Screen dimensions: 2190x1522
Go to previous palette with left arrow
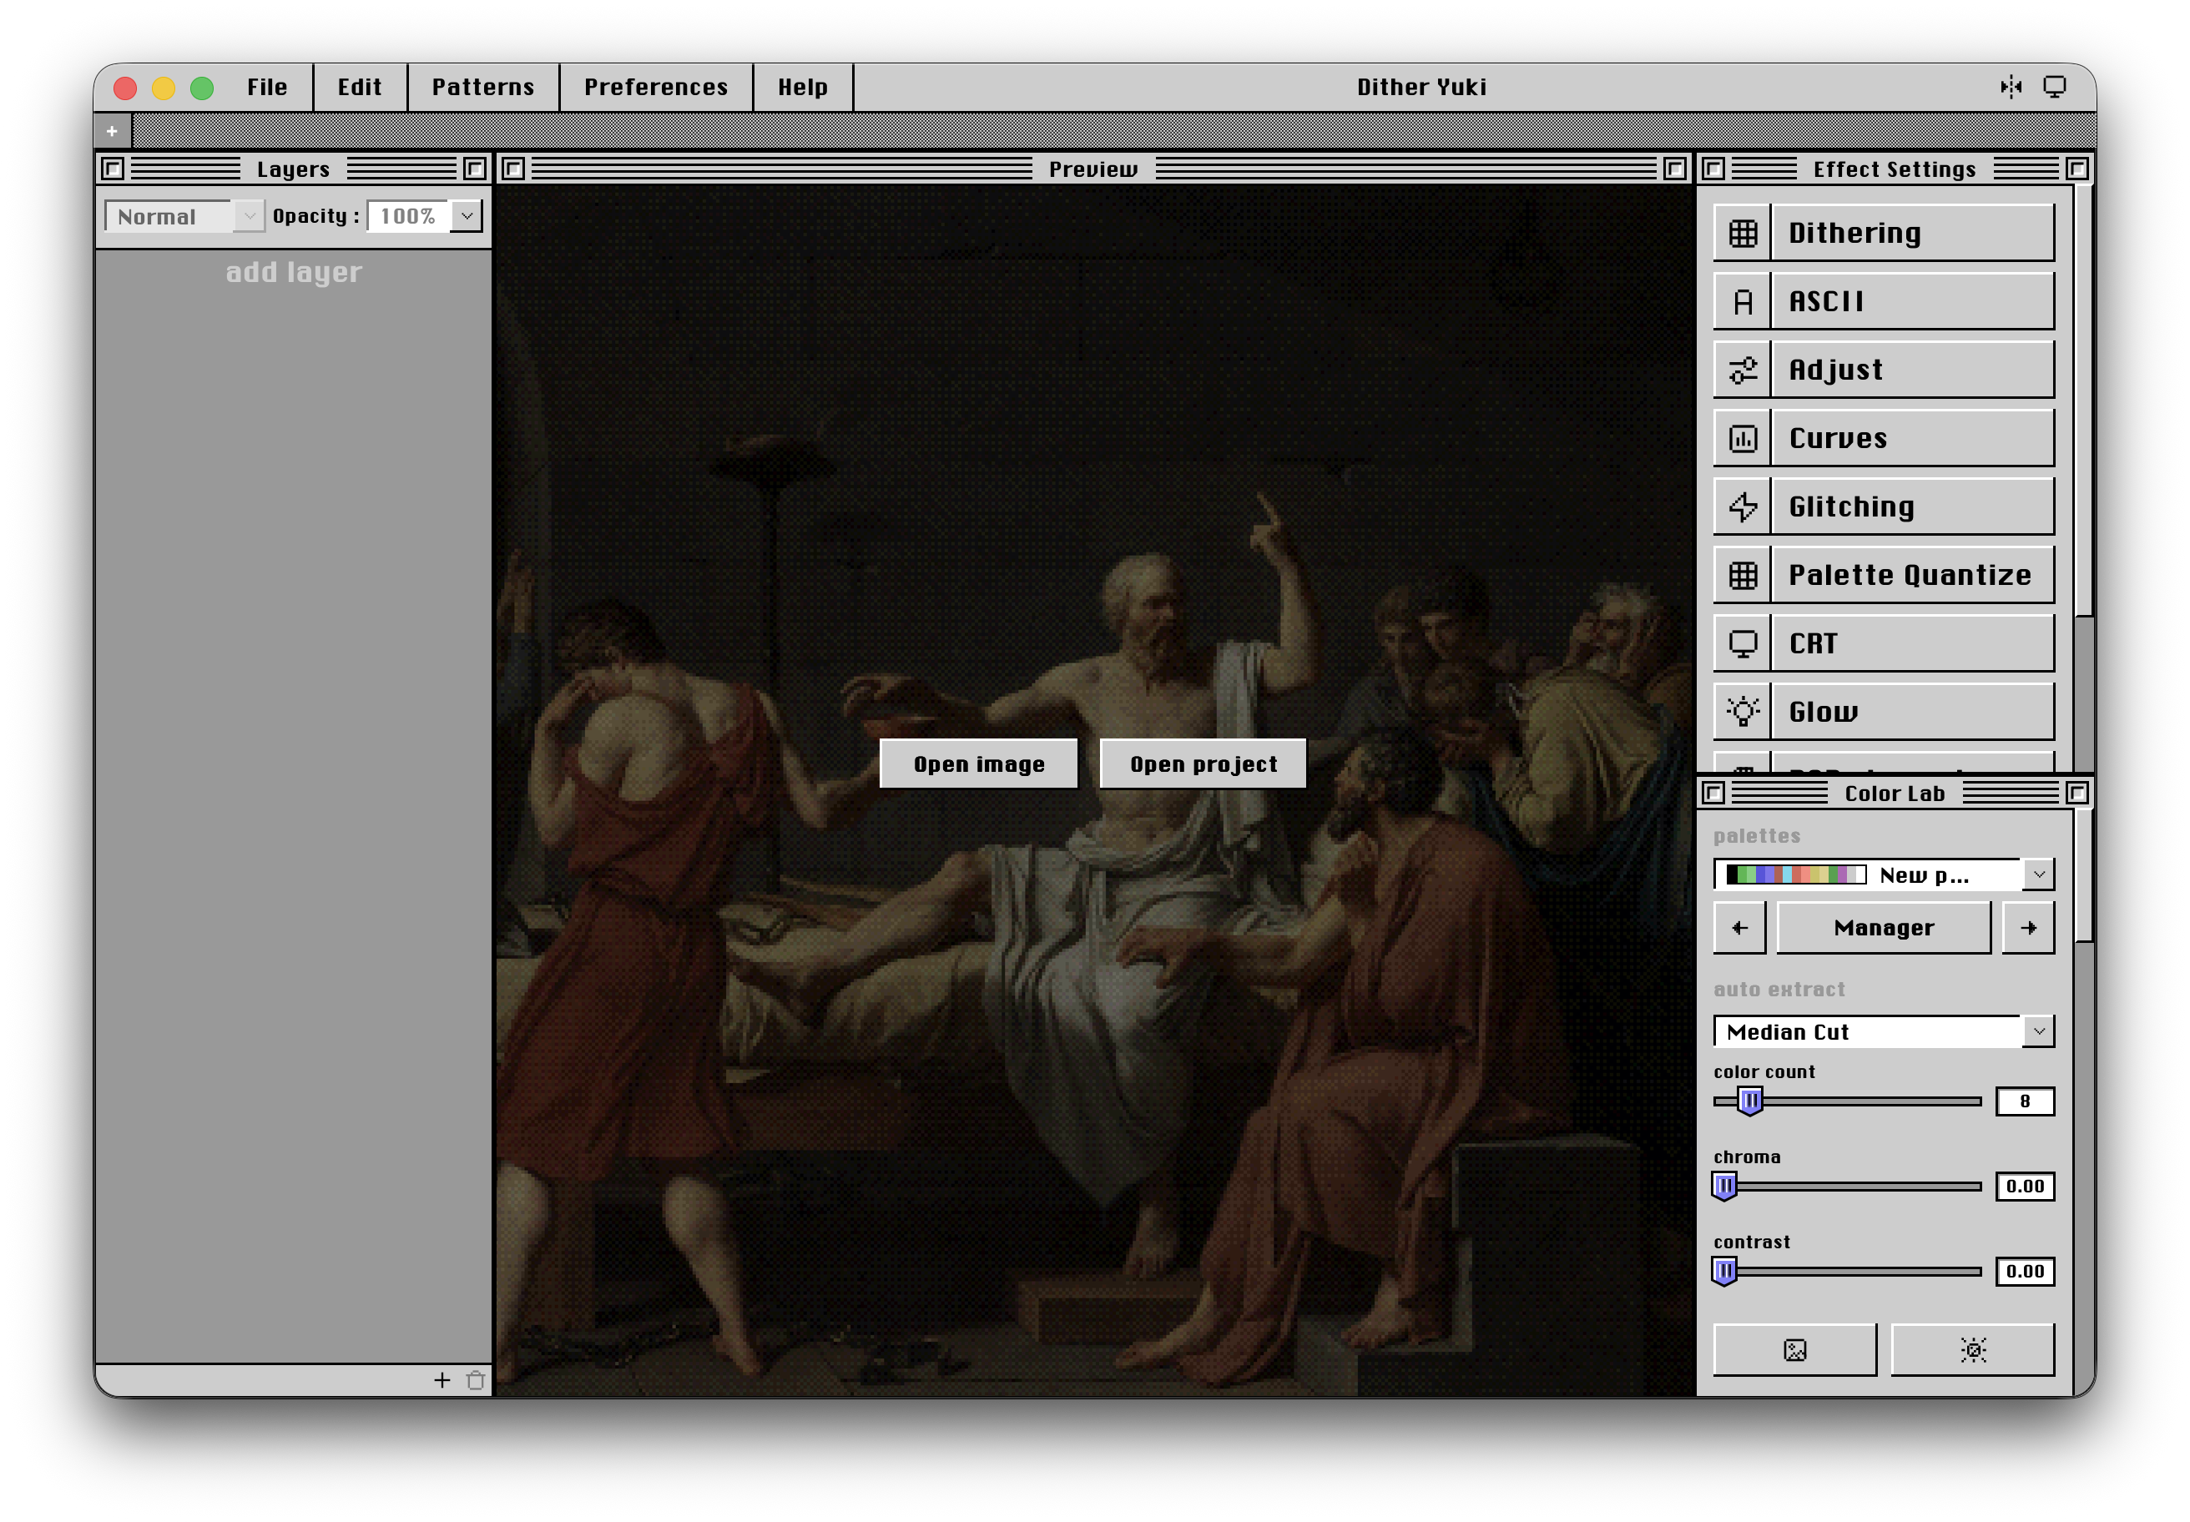pos(1738,928)
